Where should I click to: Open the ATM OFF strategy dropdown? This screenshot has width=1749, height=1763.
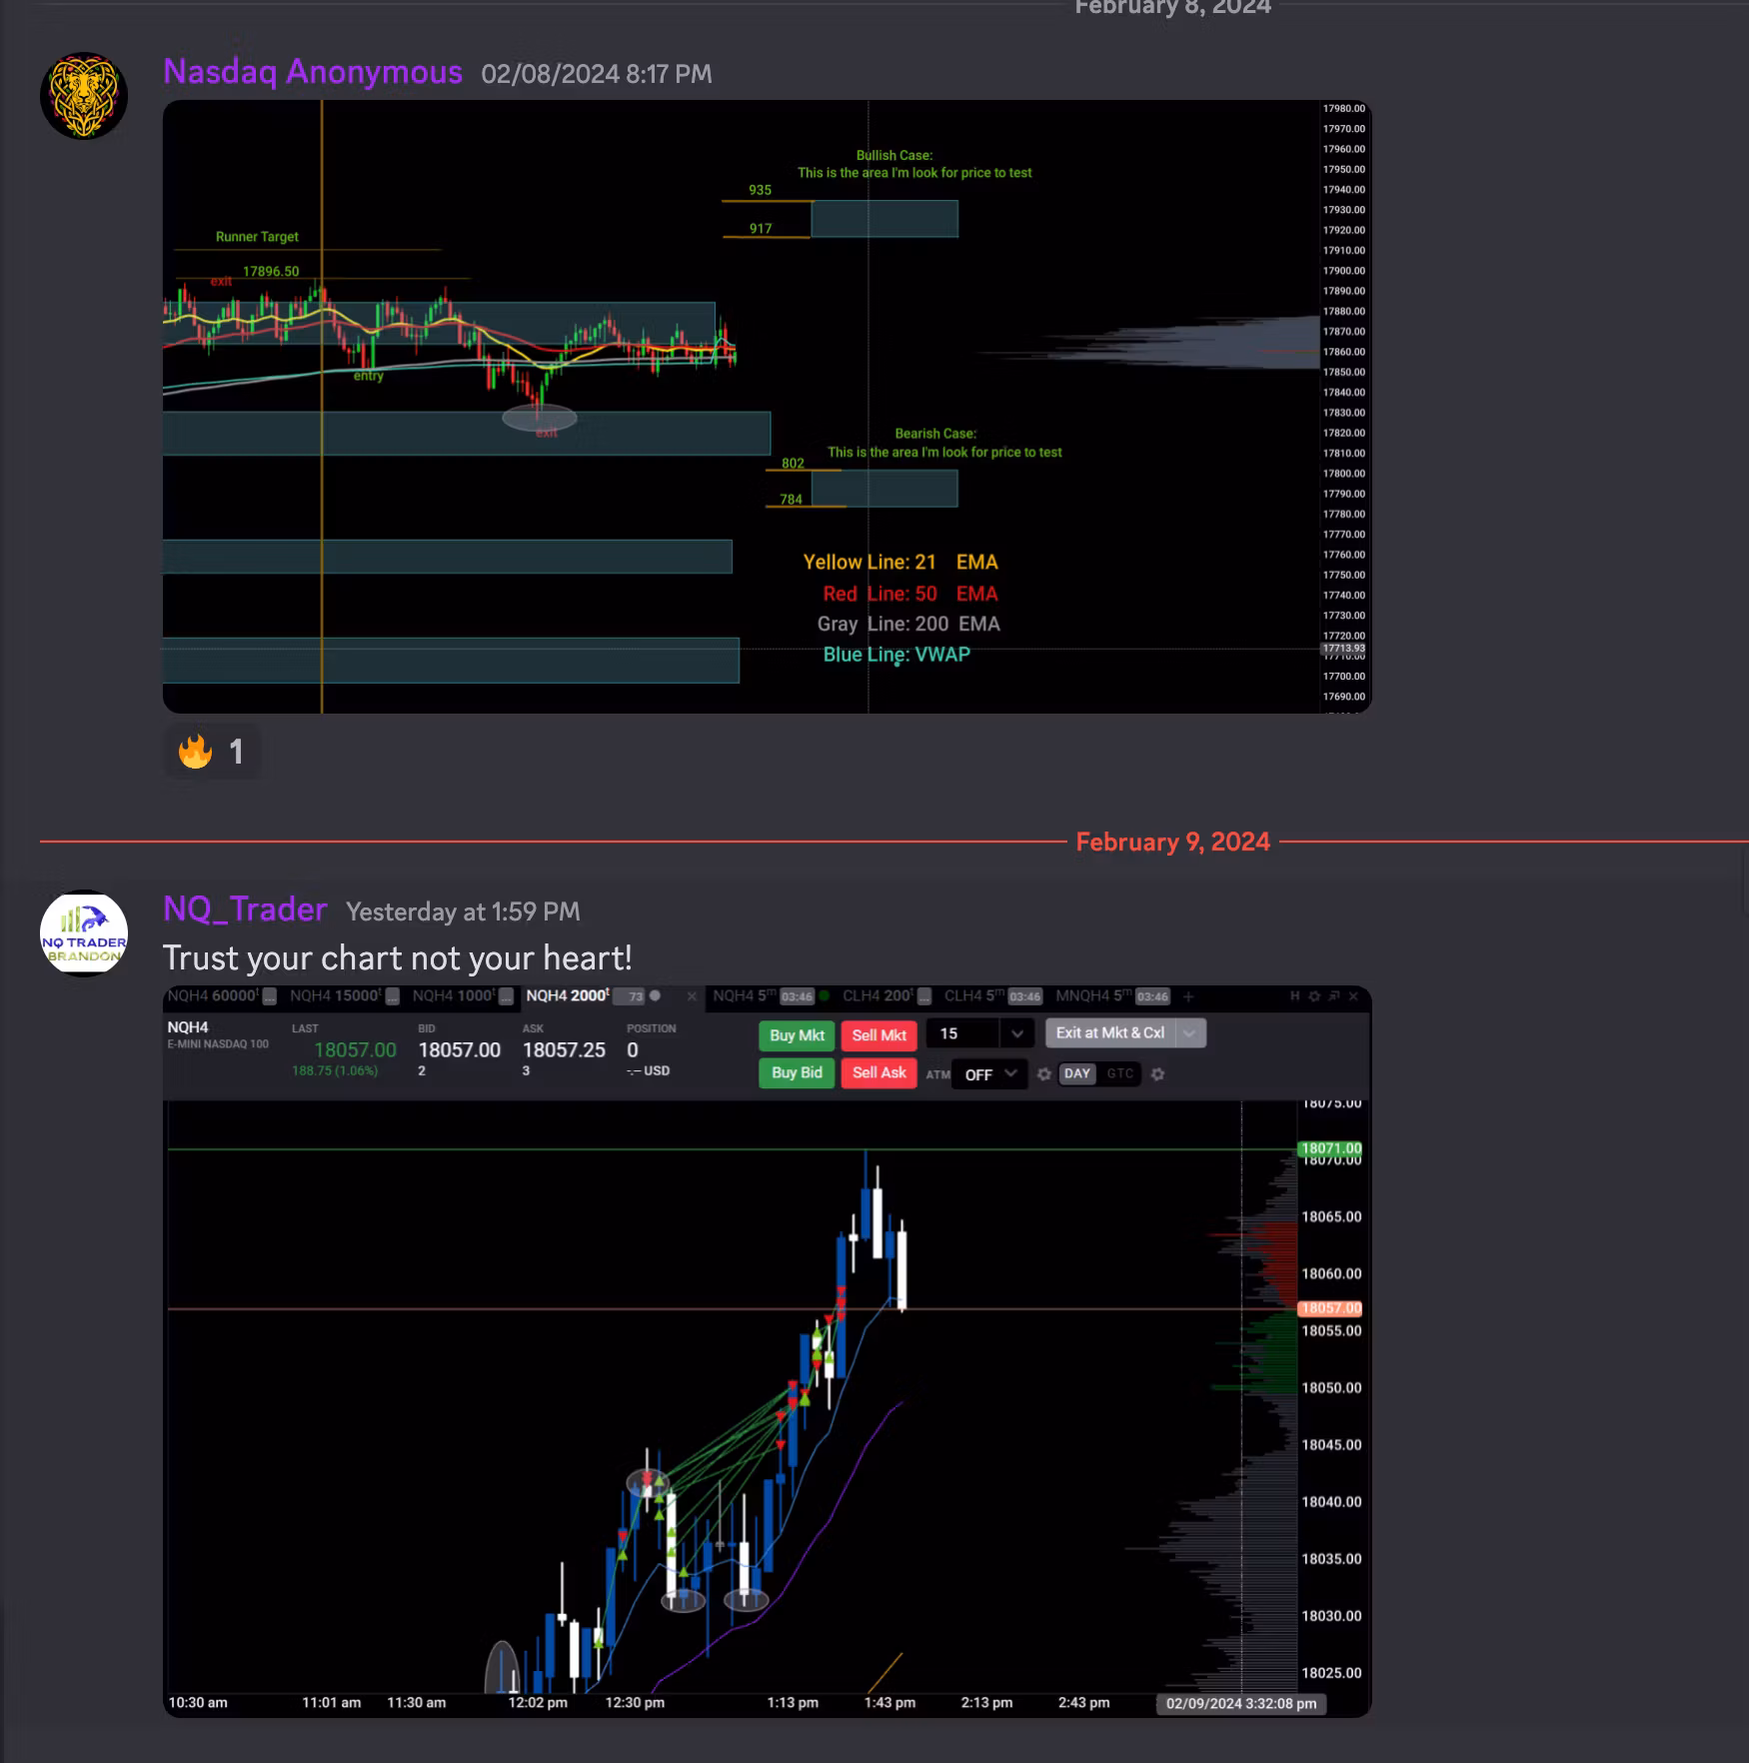click(989, 1074)
